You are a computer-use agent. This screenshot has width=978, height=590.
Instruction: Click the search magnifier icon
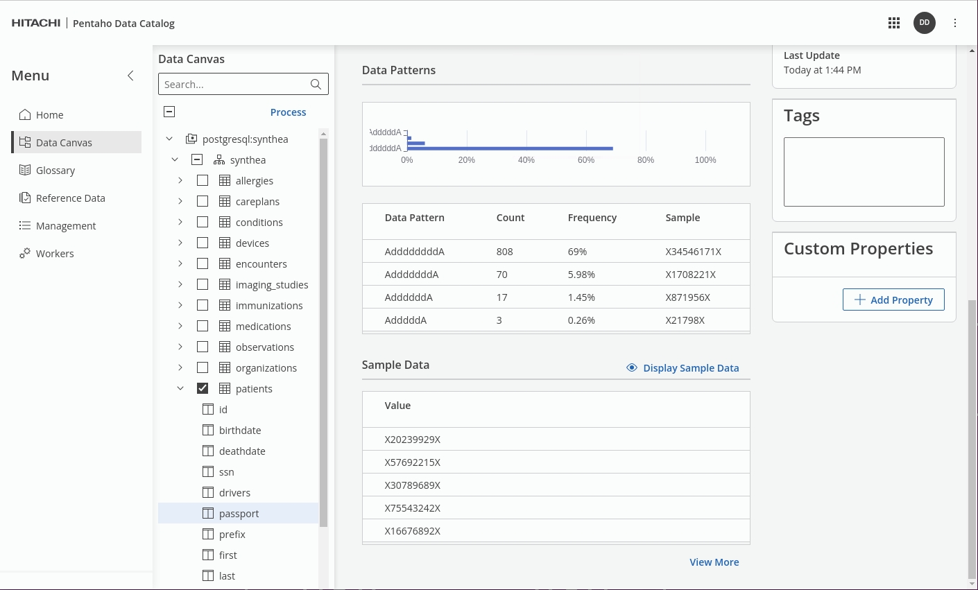316,85
